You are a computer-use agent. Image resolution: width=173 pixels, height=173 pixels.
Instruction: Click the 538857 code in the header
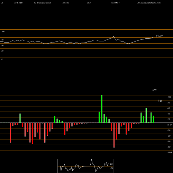pos(116,3)
